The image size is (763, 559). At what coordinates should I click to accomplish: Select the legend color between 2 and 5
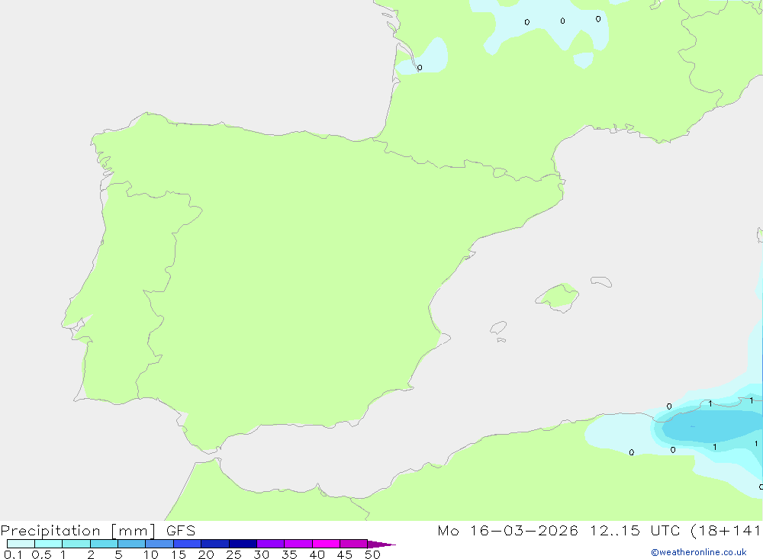click(104, 544)
